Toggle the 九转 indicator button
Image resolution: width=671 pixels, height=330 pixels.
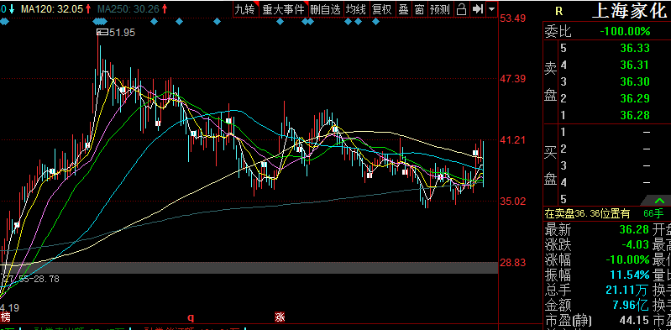[x=244, y=9]
